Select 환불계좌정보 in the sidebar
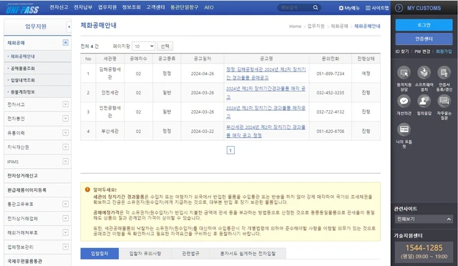The image size is (458, 266). coord(23,92)
